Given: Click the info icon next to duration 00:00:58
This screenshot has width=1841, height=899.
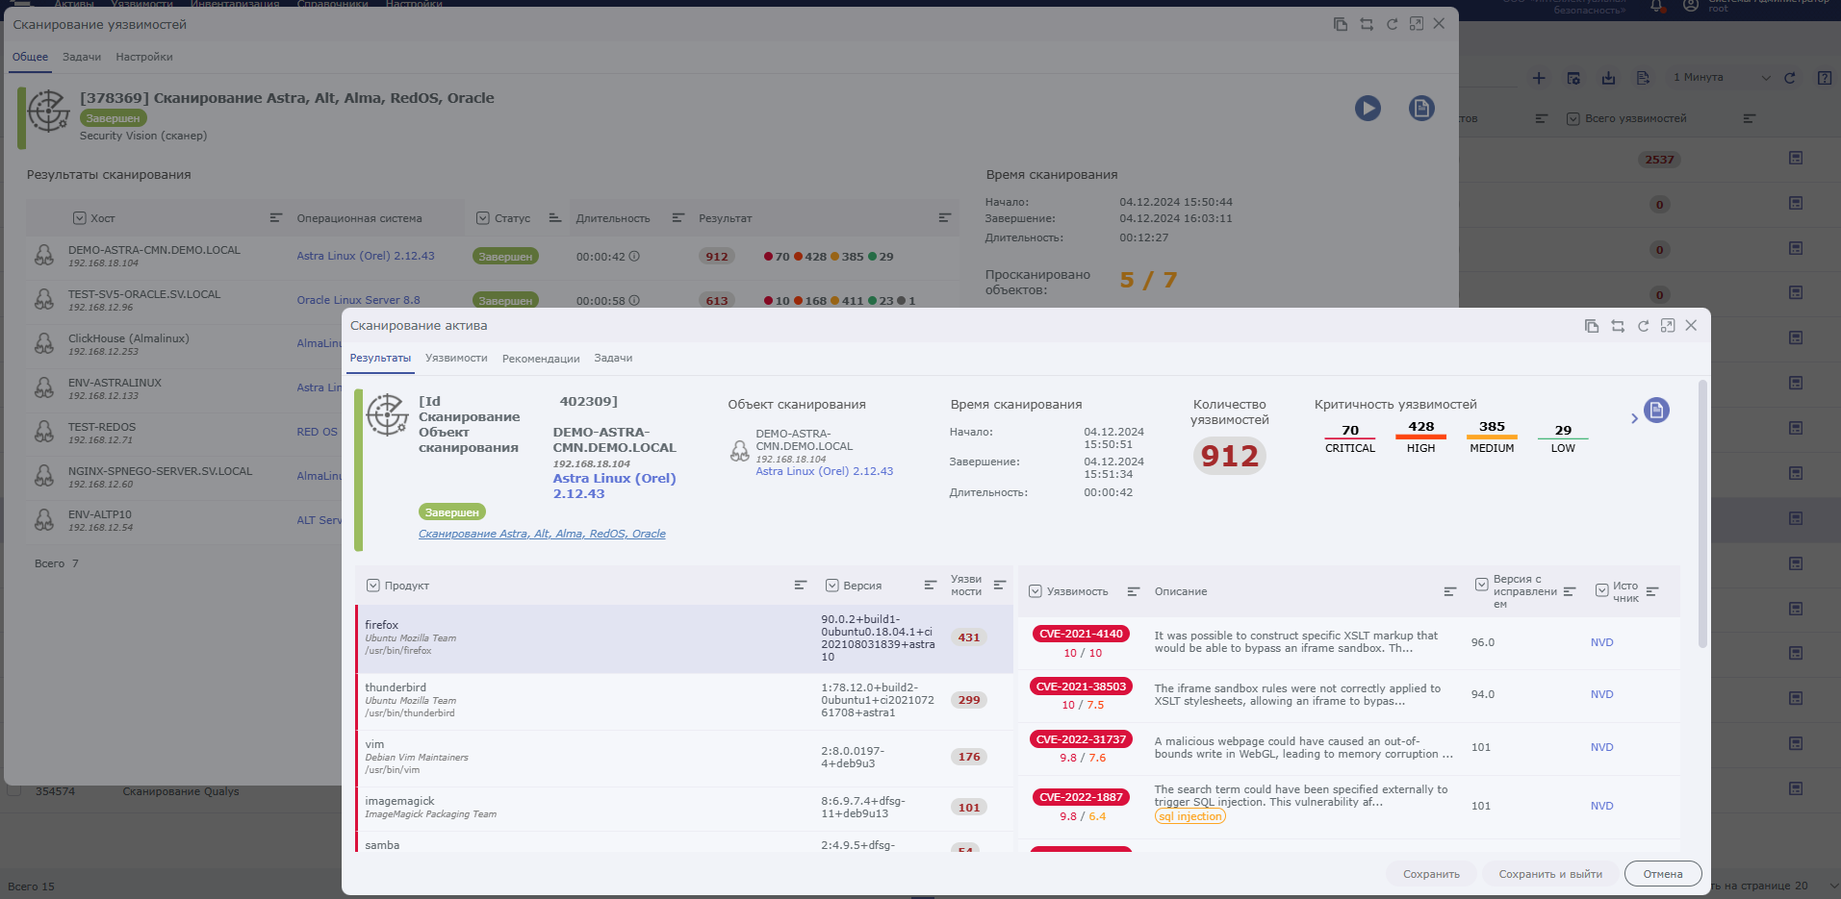Looking at the screenshot, I should [634, 301].
